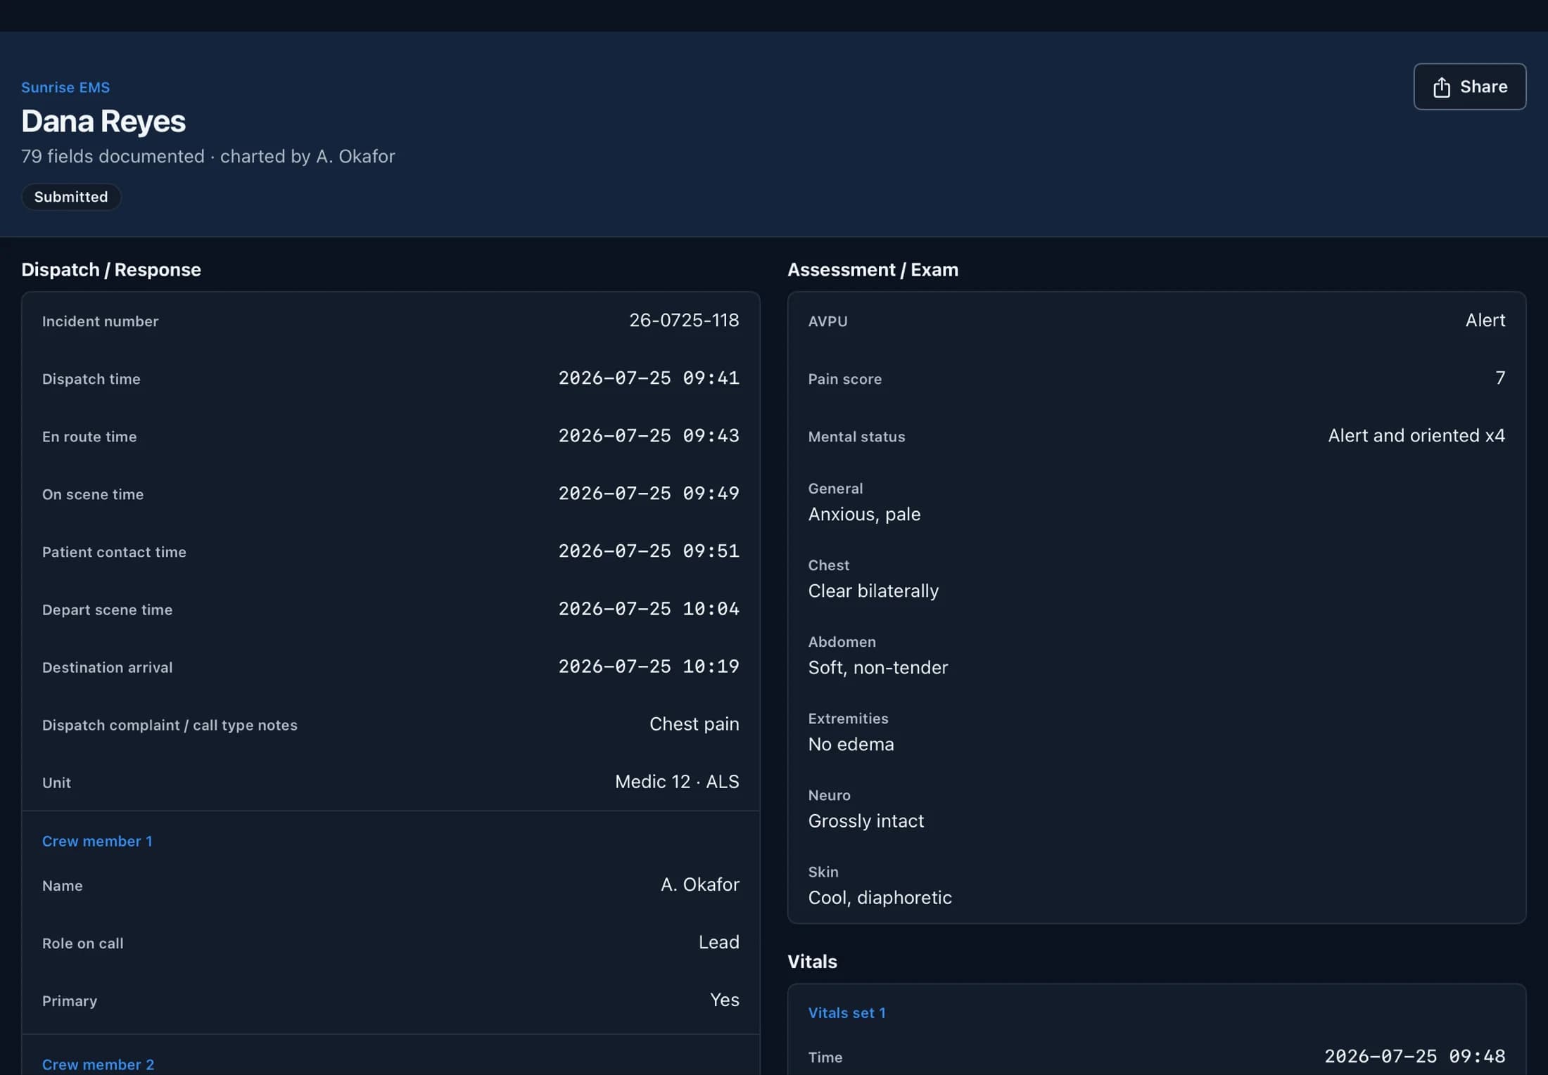Select Alert and oriented x4 text
The height and width of the screenshot is (1075, 1548).
click(x=1416, y=435)
